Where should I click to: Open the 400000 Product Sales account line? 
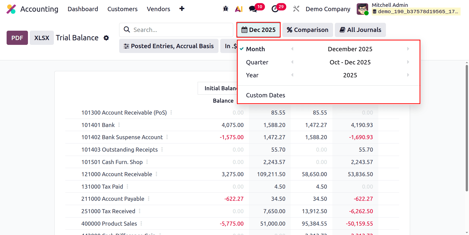click(x=109, y=224)
